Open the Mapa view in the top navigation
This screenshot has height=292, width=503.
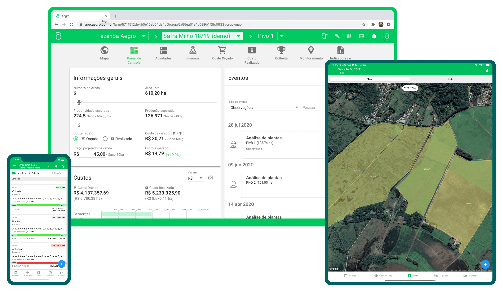click(x=104, y=53)
